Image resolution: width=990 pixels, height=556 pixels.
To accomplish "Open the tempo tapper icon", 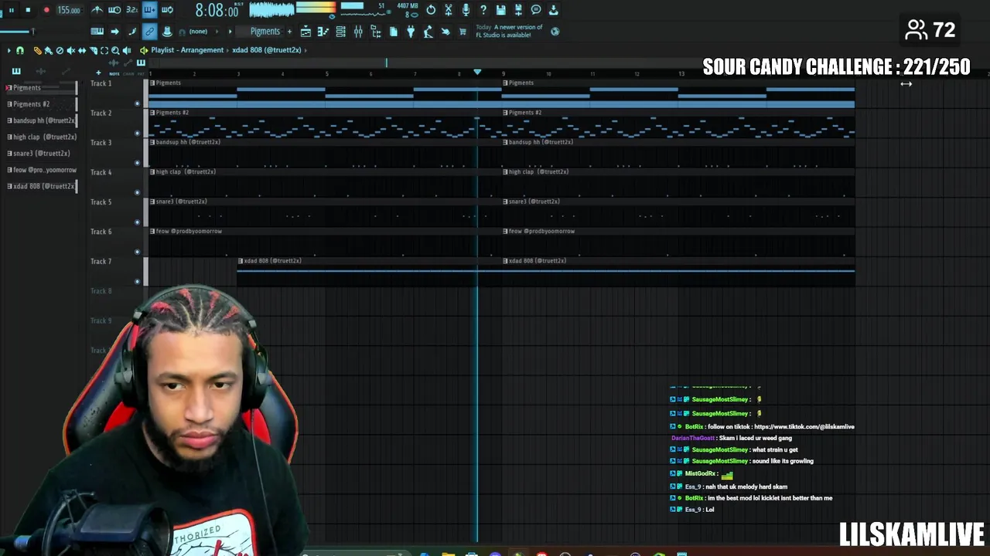I will (428, 32).
